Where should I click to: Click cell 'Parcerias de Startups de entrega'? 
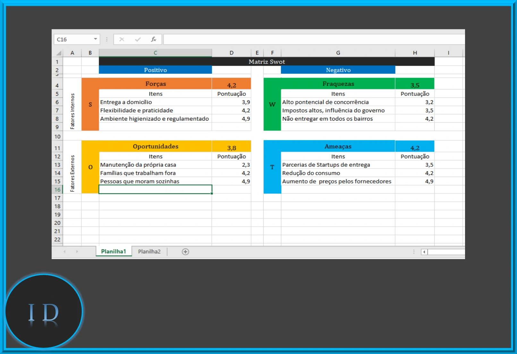[x=338, y=165]
